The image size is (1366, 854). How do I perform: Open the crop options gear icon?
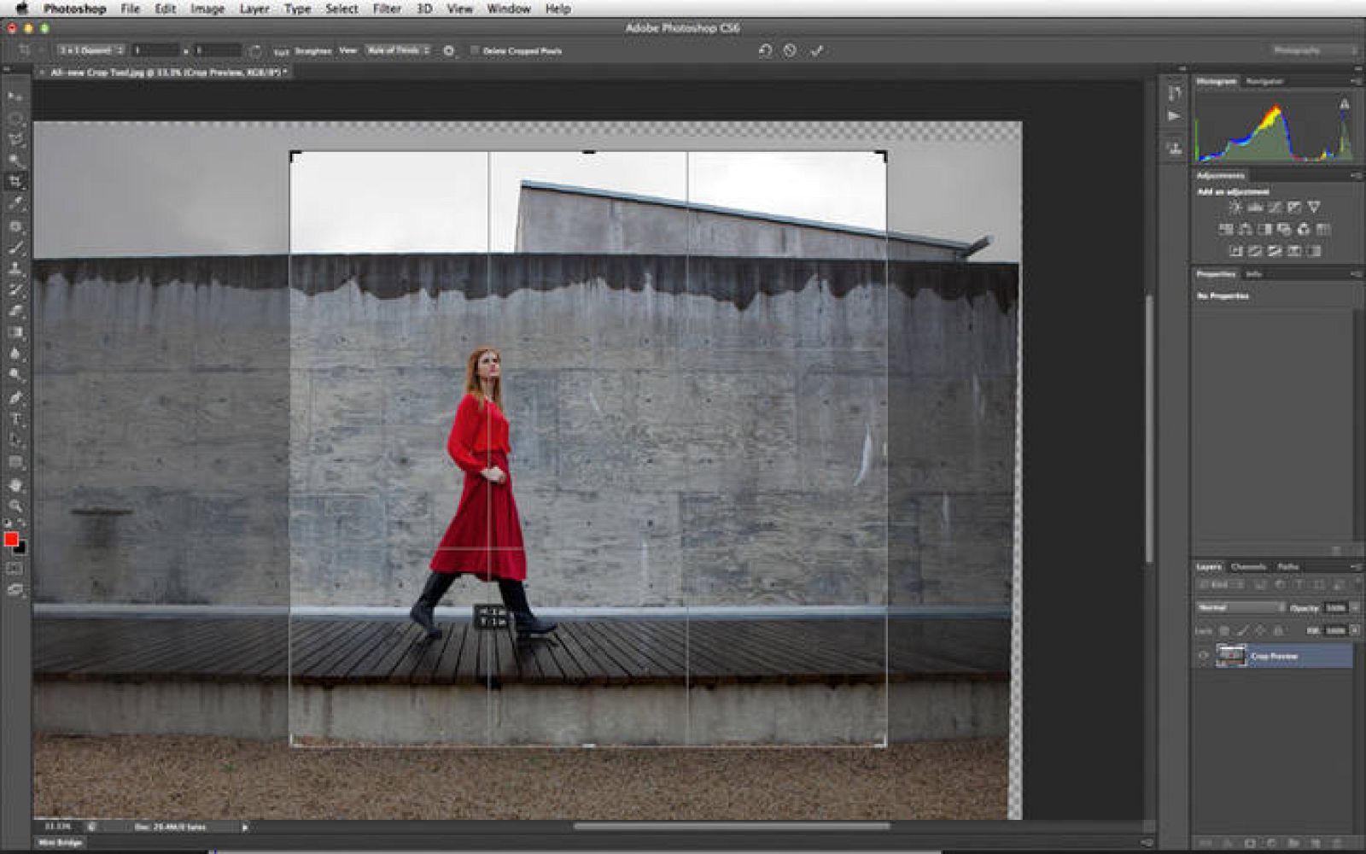[x=447, y=50]
